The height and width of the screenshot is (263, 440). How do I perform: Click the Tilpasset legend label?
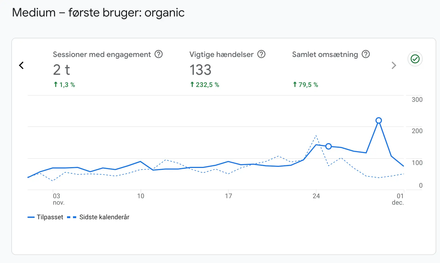click(x=50, y=217)
